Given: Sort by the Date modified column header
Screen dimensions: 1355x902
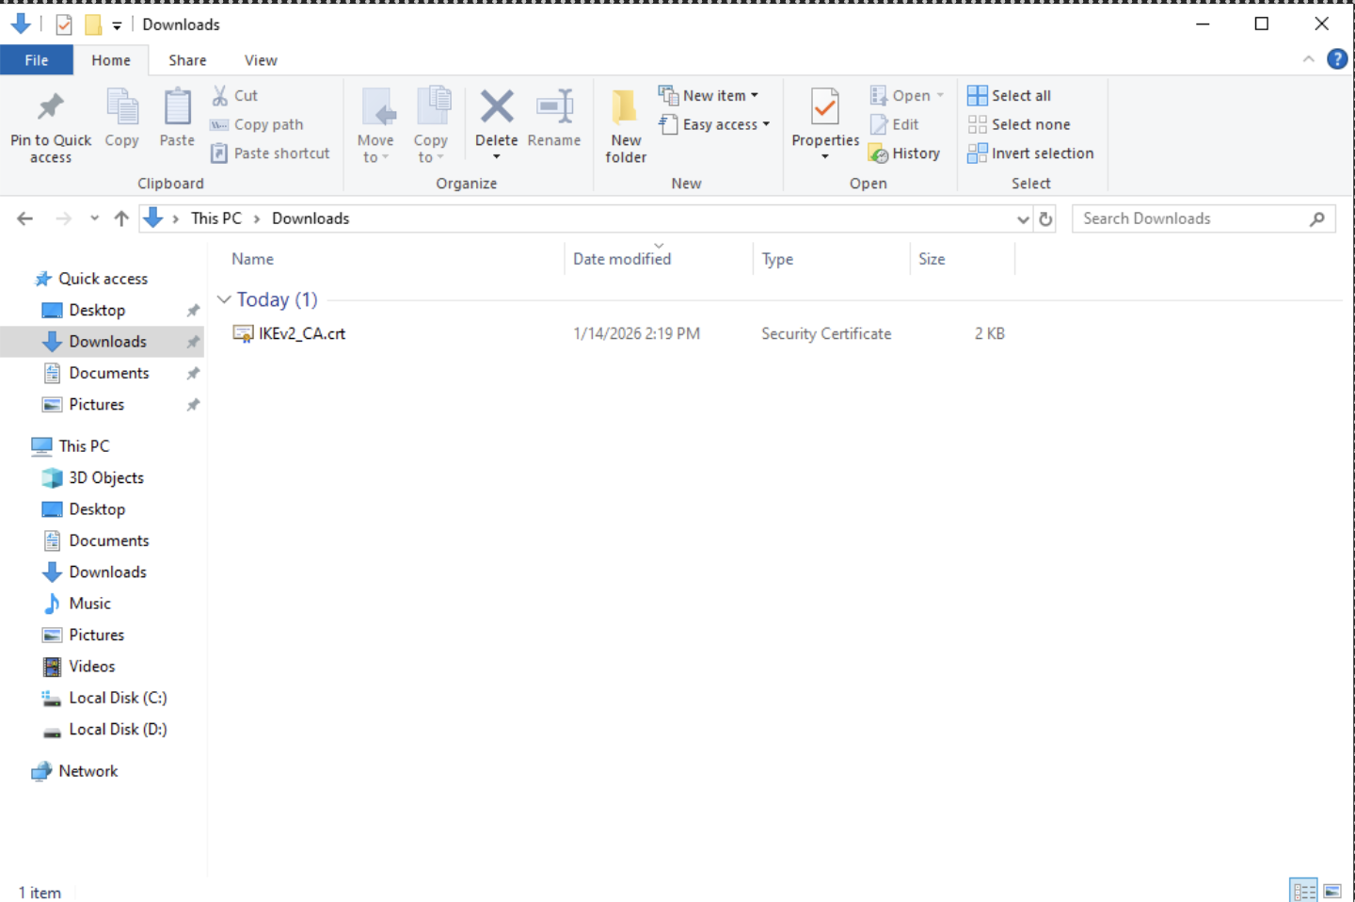Looking at the screenshot, I should pyautogui.click(x=622, y=259).
